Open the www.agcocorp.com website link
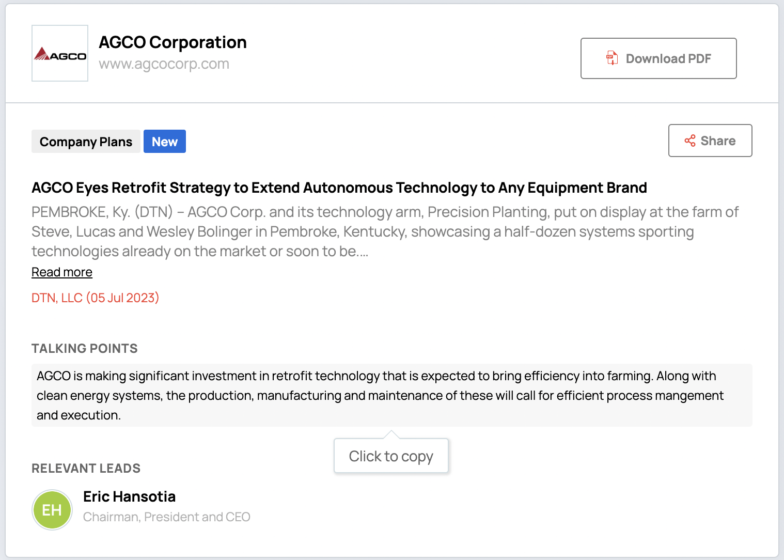 164,64
